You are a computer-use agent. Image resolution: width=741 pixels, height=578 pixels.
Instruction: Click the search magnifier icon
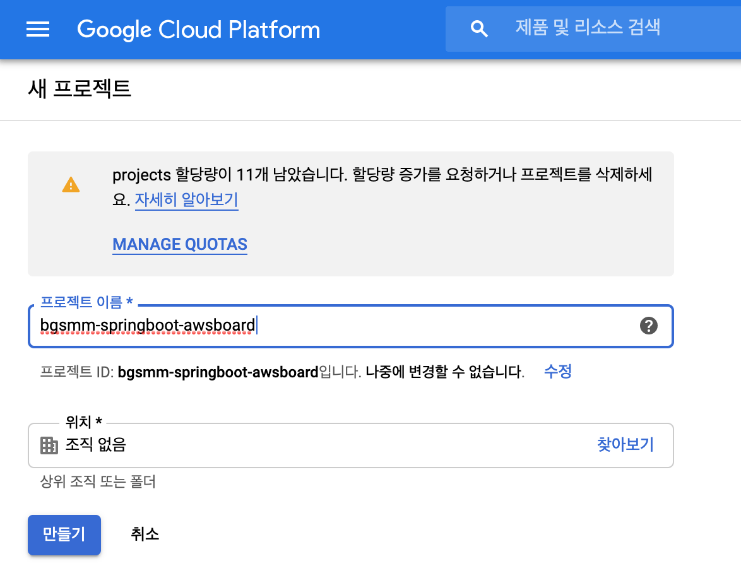click(x=480, y=29)
